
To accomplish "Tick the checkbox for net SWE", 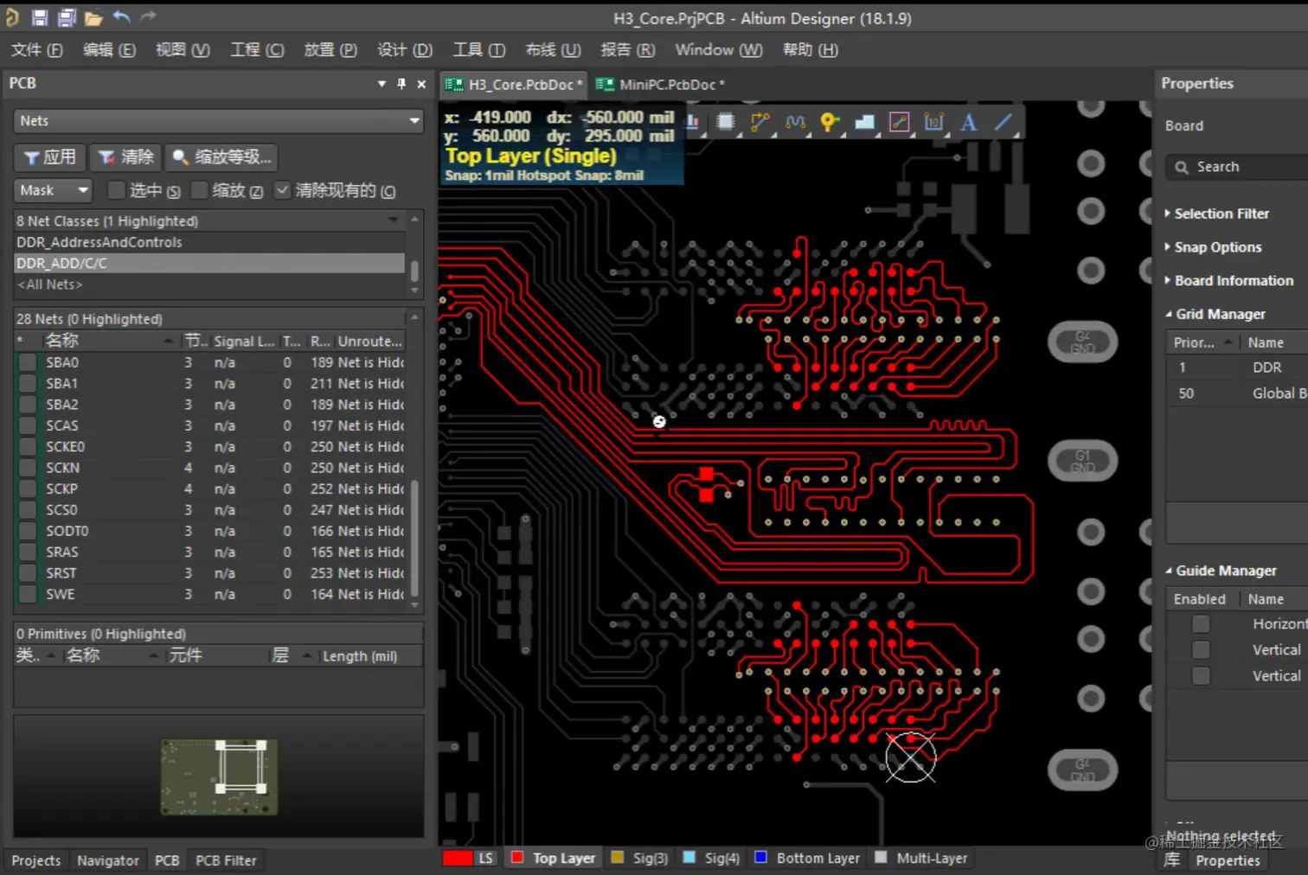I will pyautogui.click(x=28, y=594).
